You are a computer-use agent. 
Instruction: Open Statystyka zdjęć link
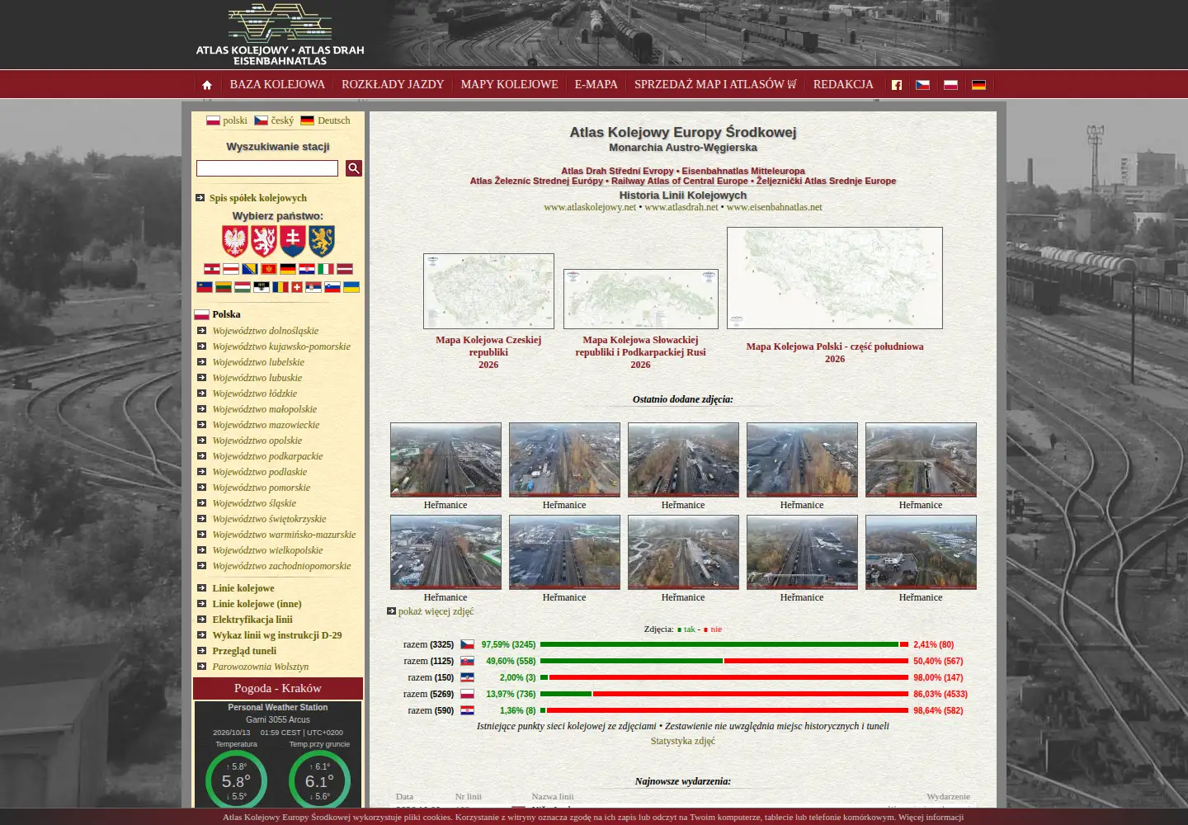[683, 741]
